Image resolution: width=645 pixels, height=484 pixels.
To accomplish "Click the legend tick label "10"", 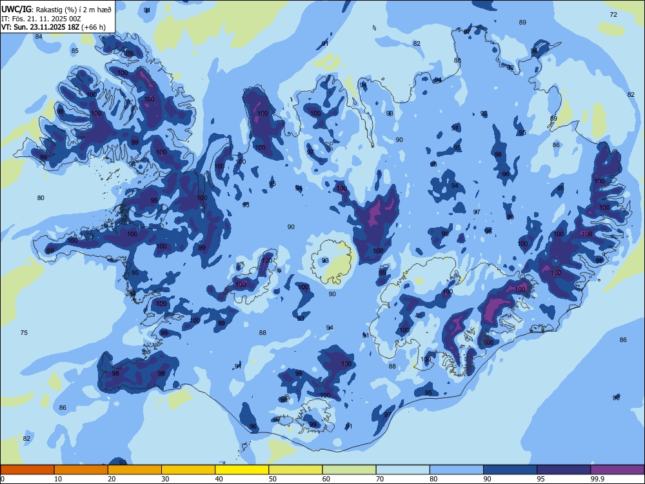I will [58, 479].
